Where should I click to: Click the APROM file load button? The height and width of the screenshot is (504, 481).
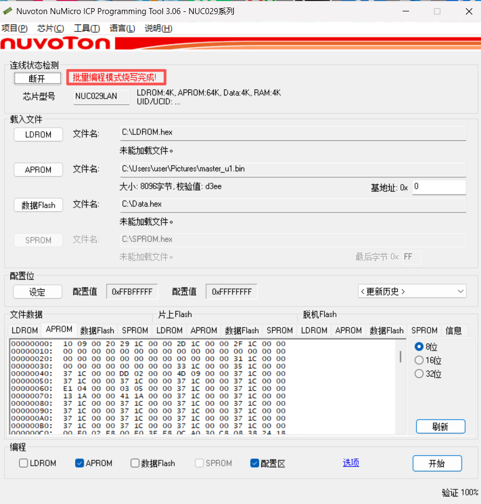click(38, 170)
